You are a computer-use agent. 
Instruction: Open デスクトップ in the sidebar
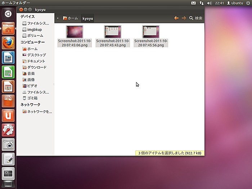pyautogui.click(x=34, y=55)
